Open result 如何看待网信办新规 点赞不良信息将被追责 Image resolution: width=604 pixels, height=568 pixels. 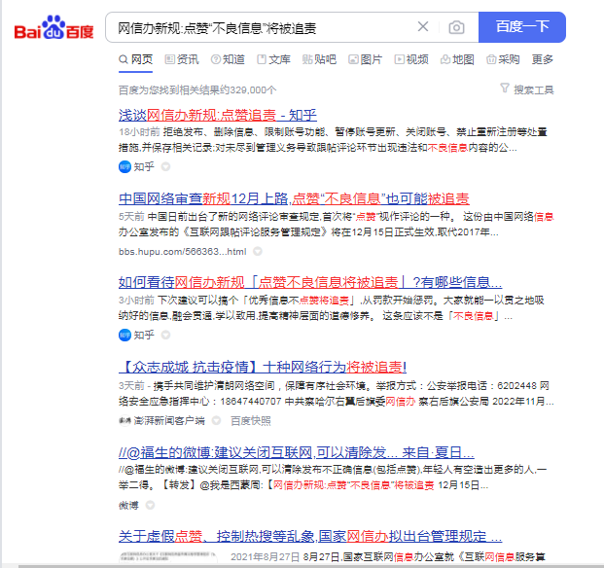pos(310,282)
